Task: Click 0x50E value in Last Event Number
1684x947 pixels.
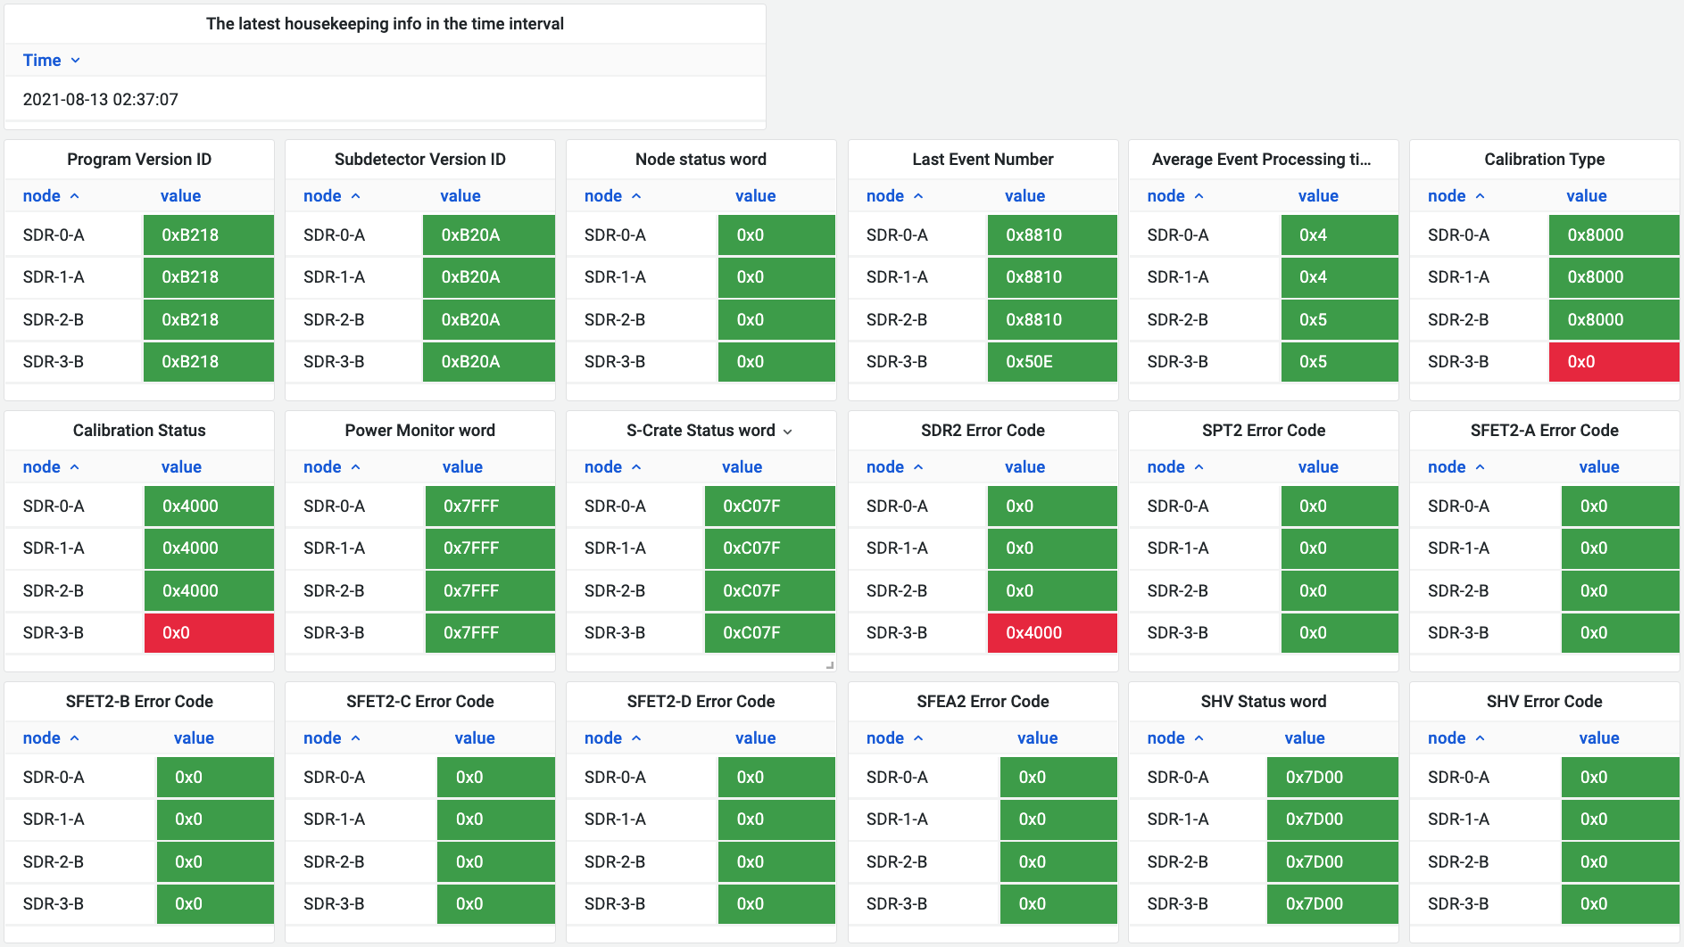Action: pos(1052,362)
